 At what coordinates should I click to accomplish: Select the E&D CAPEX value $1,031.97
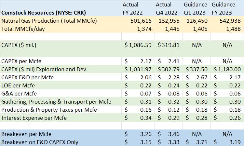[x=138, y=69]
